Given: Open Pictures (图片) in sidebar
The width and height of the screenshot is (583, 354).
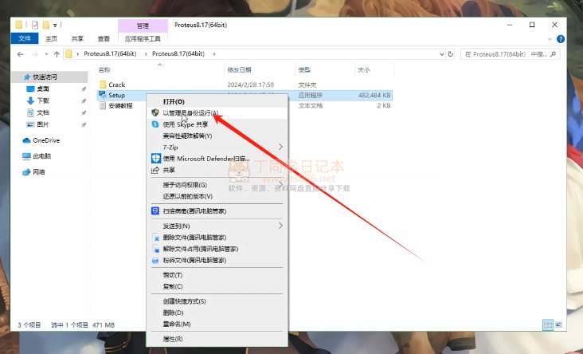Looking at the screenshot, I should (x=43, y=124).
